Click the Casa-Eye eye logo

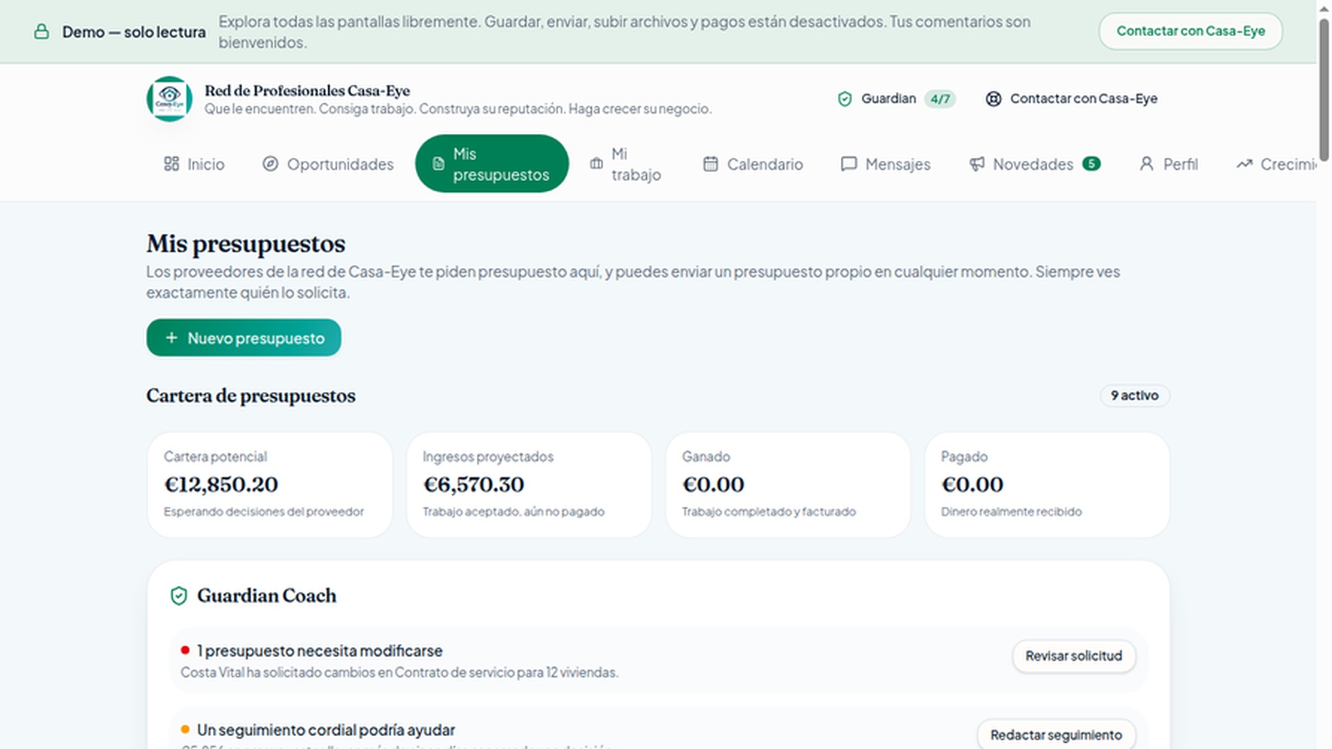click(169, 98)
